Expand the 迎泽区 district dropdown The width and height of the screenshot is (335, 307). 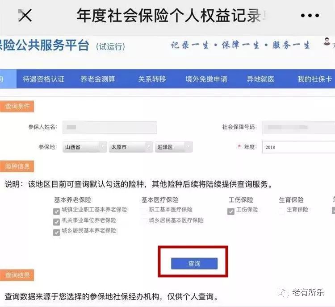point(174,147)
